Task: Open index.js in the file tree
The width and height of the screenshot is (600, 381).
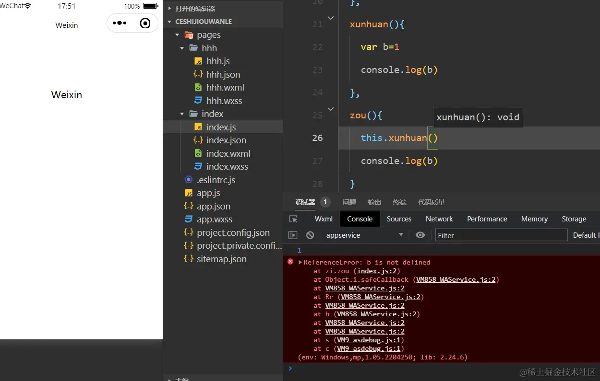Action: pos(221,127)
